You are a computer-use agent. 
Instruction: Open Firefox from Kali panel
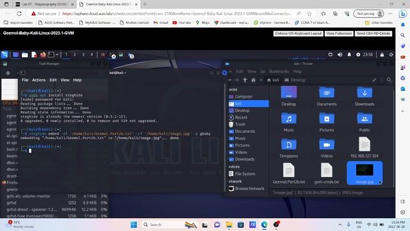(43, 55)
